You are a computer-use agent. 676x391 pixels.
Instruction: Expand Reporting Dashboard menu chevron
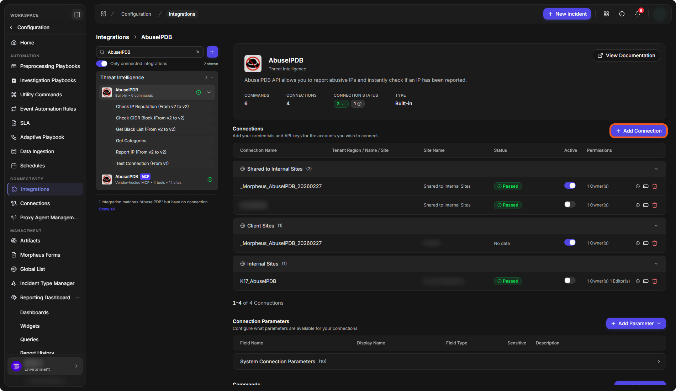78,298
